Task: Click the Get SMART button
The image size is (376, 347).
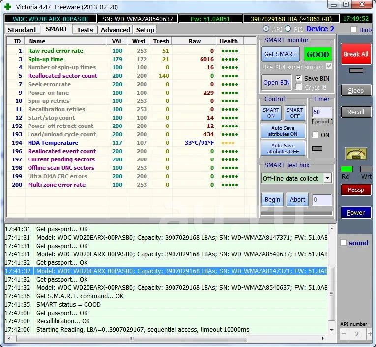Action: pos(280,54)
